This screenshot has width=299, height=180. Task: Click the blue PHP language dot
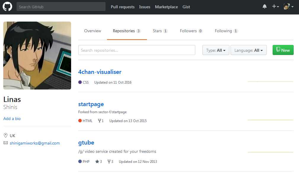(80, 161)
